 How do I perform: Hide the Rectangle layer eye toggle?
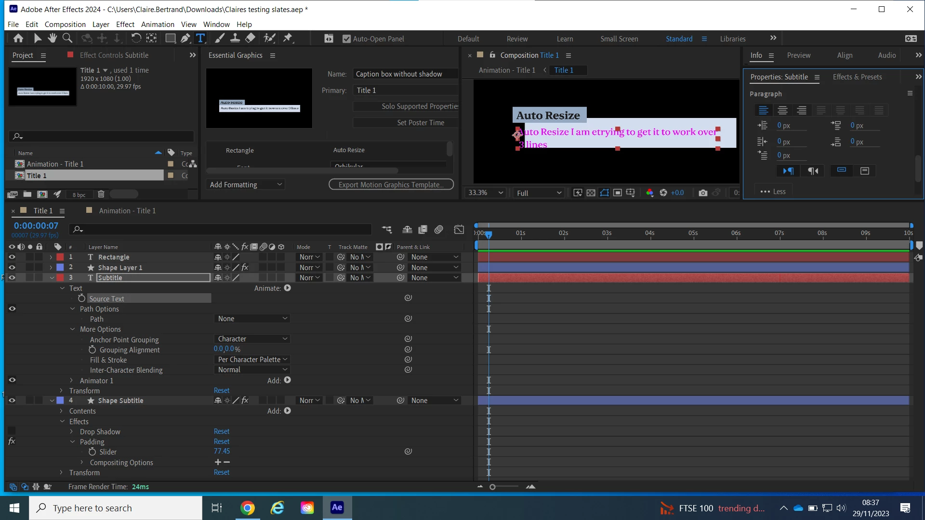[12, 257]
